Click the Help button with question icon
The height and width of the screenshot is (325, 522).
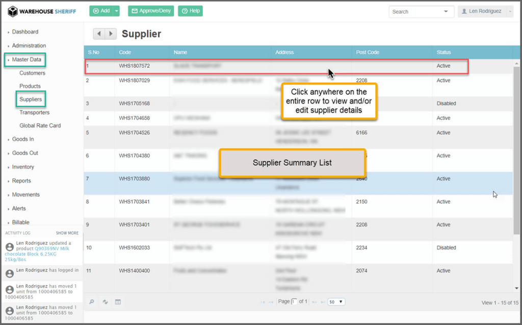[x=190, y=11]
